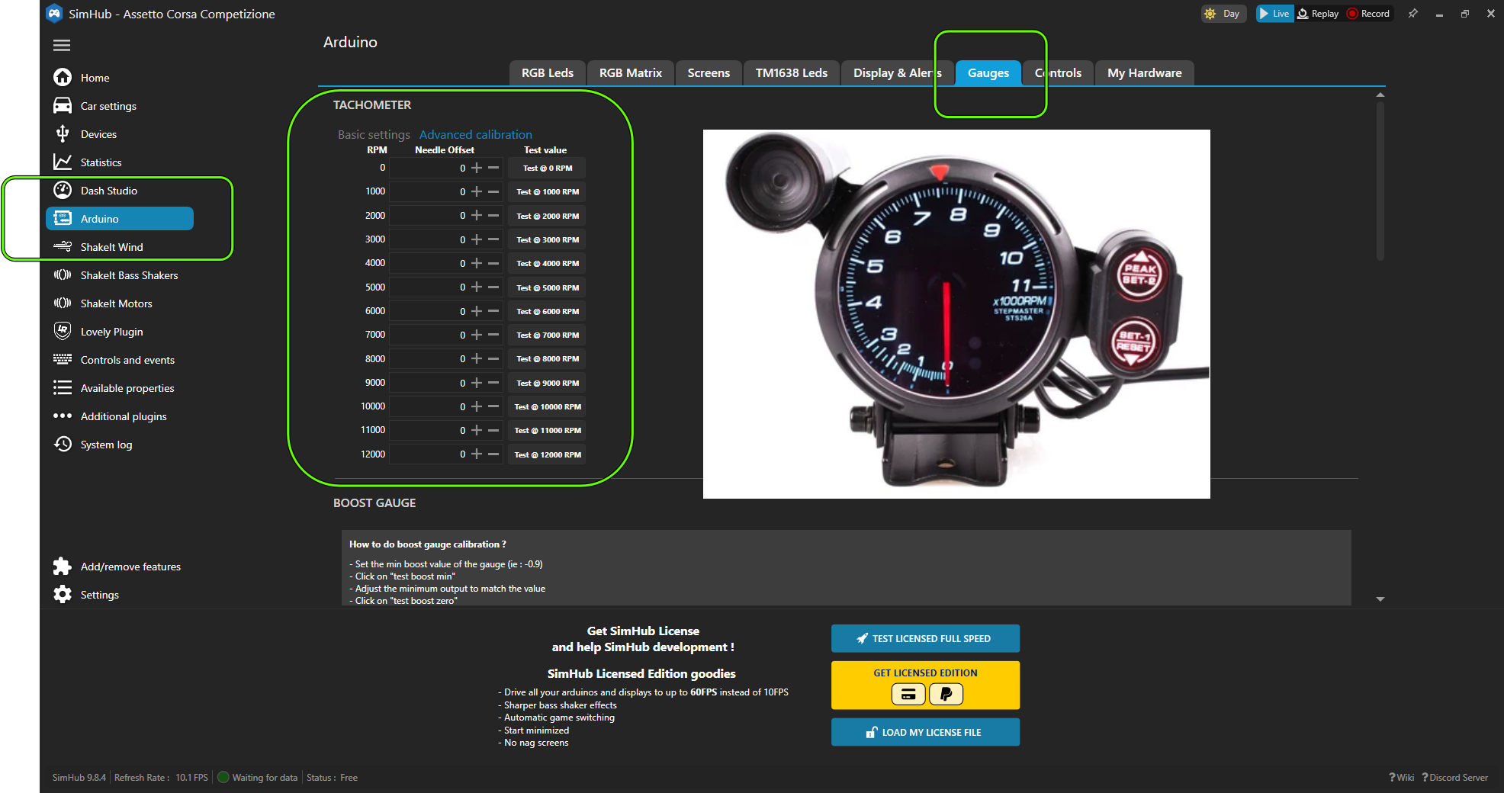
Task: Open System log history icon
Action: click(63, 444)
